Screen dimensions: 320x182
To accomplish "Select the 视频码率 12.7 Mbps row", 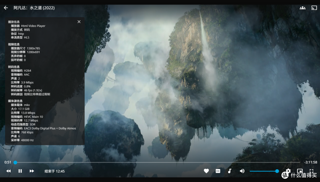I will pyautogui.click(x=25, y=121).
